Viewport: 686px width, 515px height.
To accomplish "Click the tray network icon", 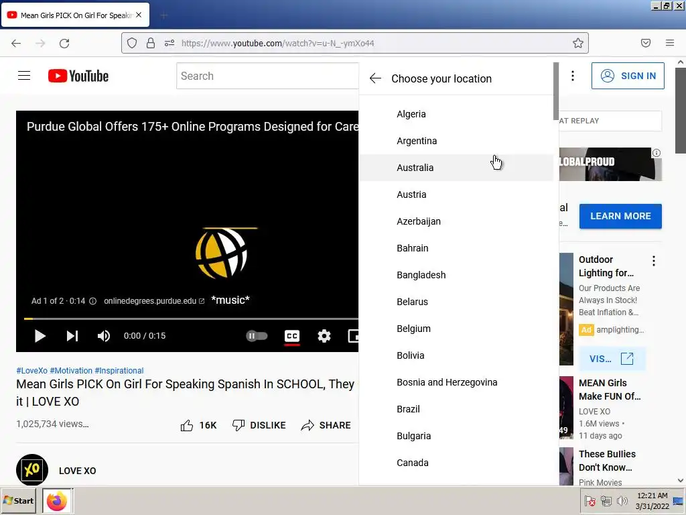I will (x=606, y=500).
